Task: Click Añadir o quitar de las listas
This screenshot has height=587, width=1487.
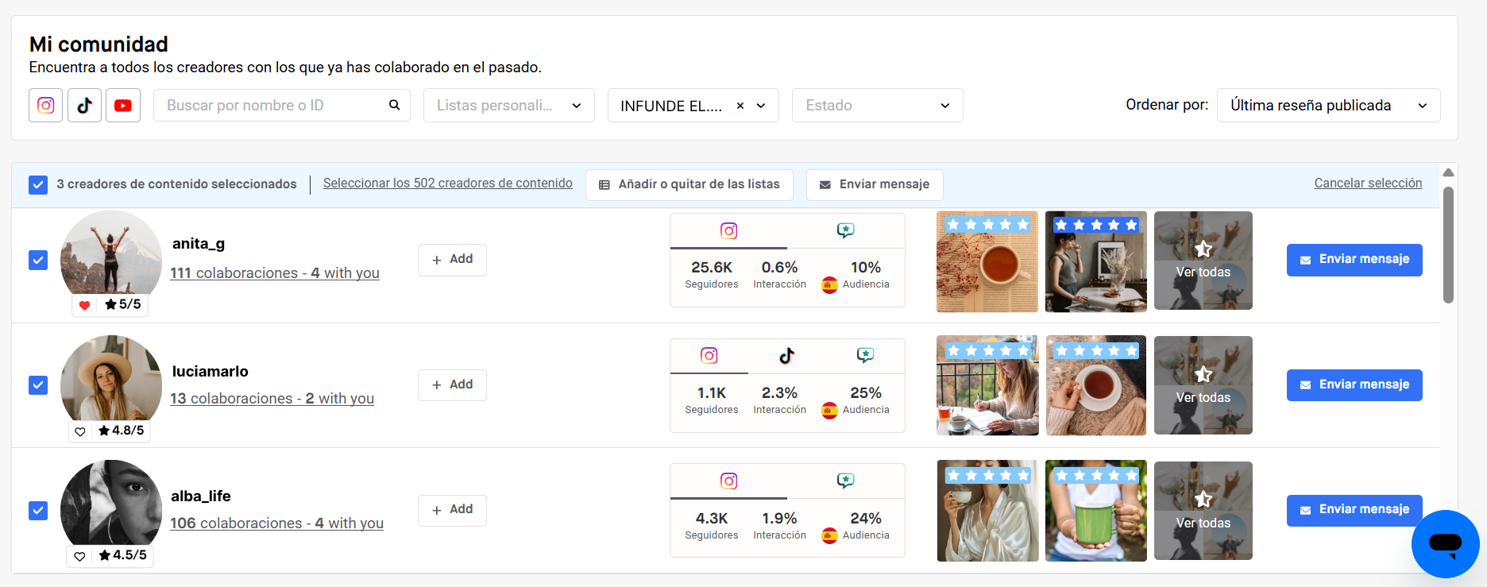Action: click(689, 184)
